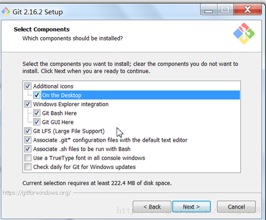The height and width of the screenshot is (220, 266).
Task: Click the Git logo in title bar
Action: coord(6,12)
